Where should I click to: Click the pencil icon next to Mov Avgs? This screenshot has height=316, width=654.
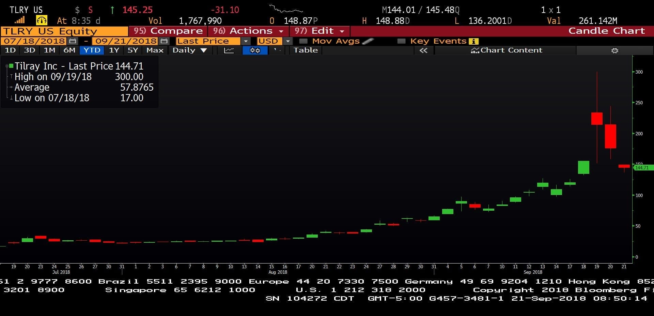click(368, 41)
